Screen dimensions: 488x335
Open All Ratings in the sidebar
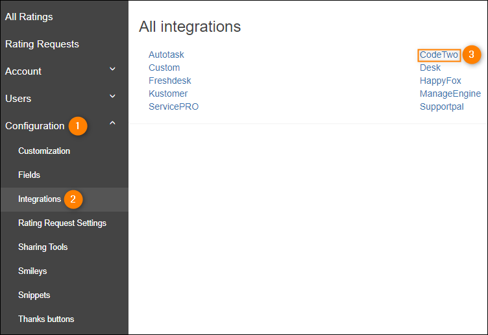29,17
